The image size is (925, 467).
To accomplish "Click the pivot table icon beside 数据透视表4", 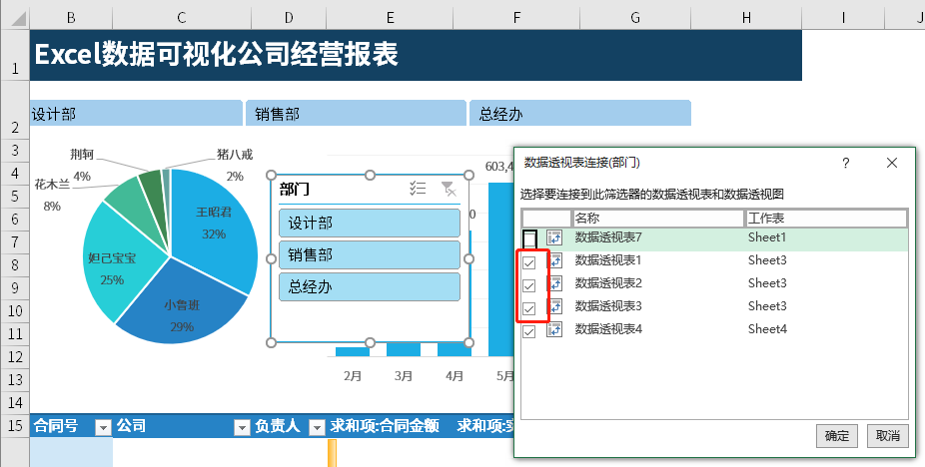I will coord(555,330).
